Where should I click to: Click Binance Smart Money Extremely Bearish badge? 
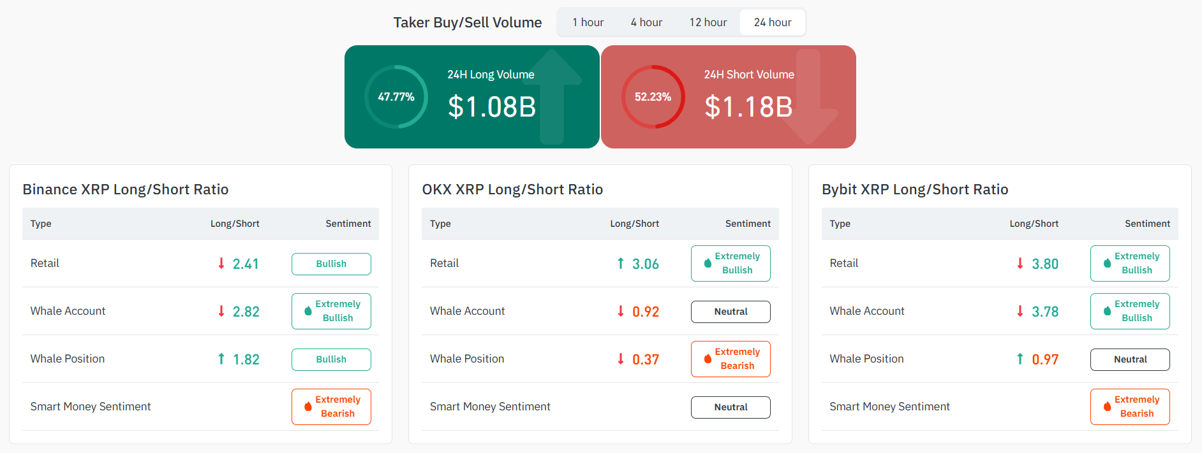click(331, 406)
